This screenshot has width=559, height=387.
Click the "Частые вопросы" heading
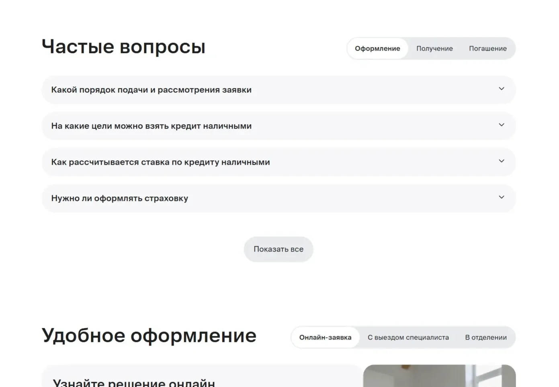(123, 47)
